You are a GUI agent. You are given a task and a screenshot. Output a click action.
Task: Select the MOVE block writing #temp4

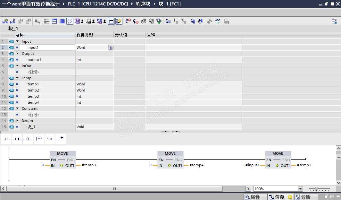click(170, 160)
